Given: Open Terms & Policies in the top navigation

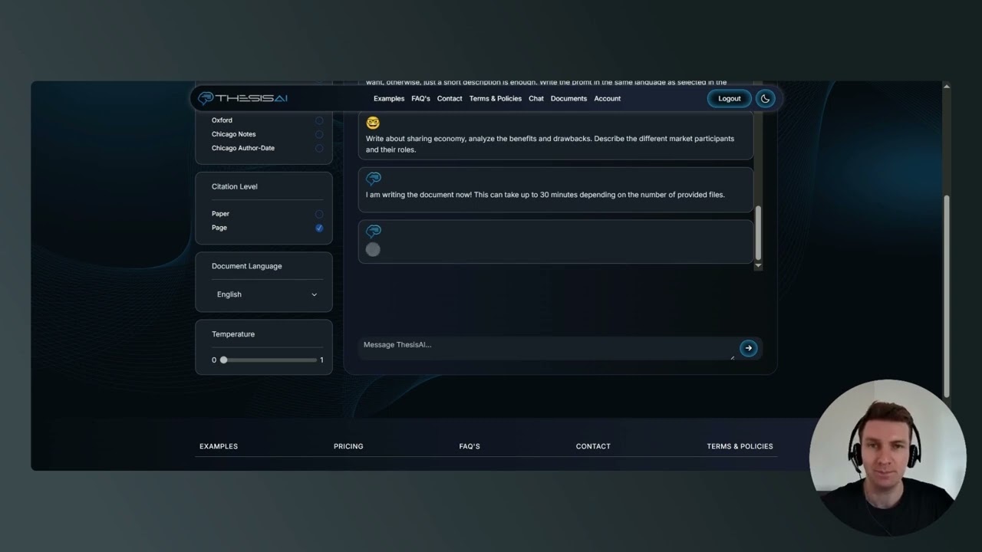Looking at the screenshot, I should 496,98.
